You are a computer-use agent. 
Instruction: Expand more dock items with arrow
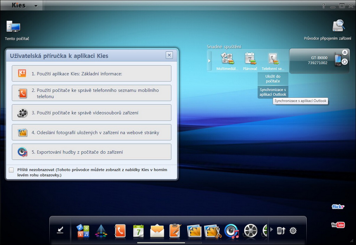click(x=272, y=230)
